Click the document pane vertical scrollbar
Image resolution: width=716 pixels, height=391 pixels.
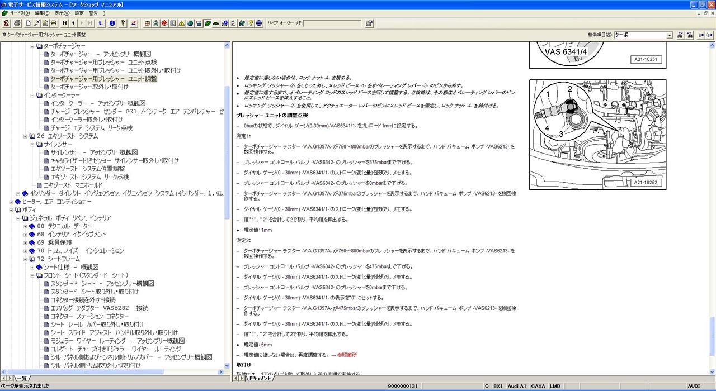712,207
